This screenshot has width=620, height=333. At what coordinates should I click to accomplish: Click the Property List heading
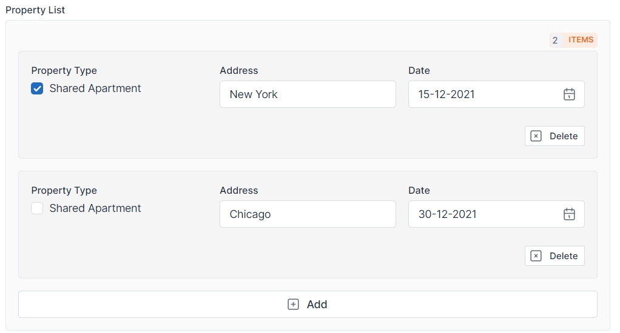[35, 10]
